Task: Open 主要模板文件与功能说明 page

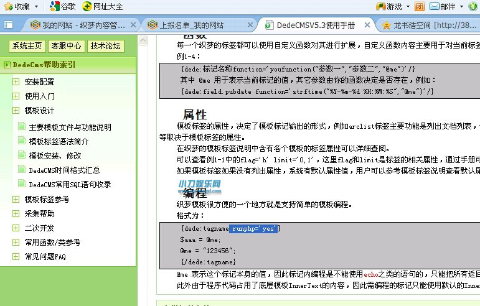Action: [70, 127]
